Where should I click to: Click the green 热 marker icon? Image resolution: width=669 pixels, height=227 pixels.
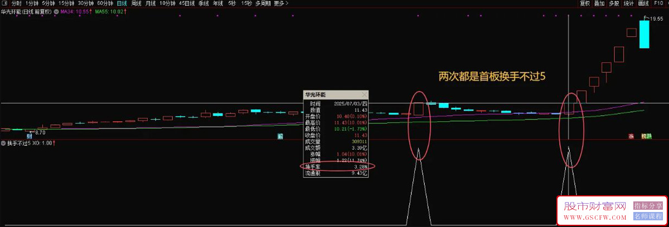tap(649, 136)
